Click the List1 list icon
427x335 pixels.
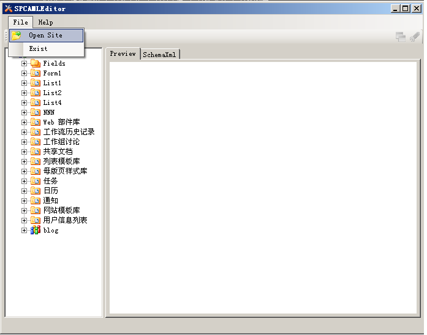coord(36,83)
